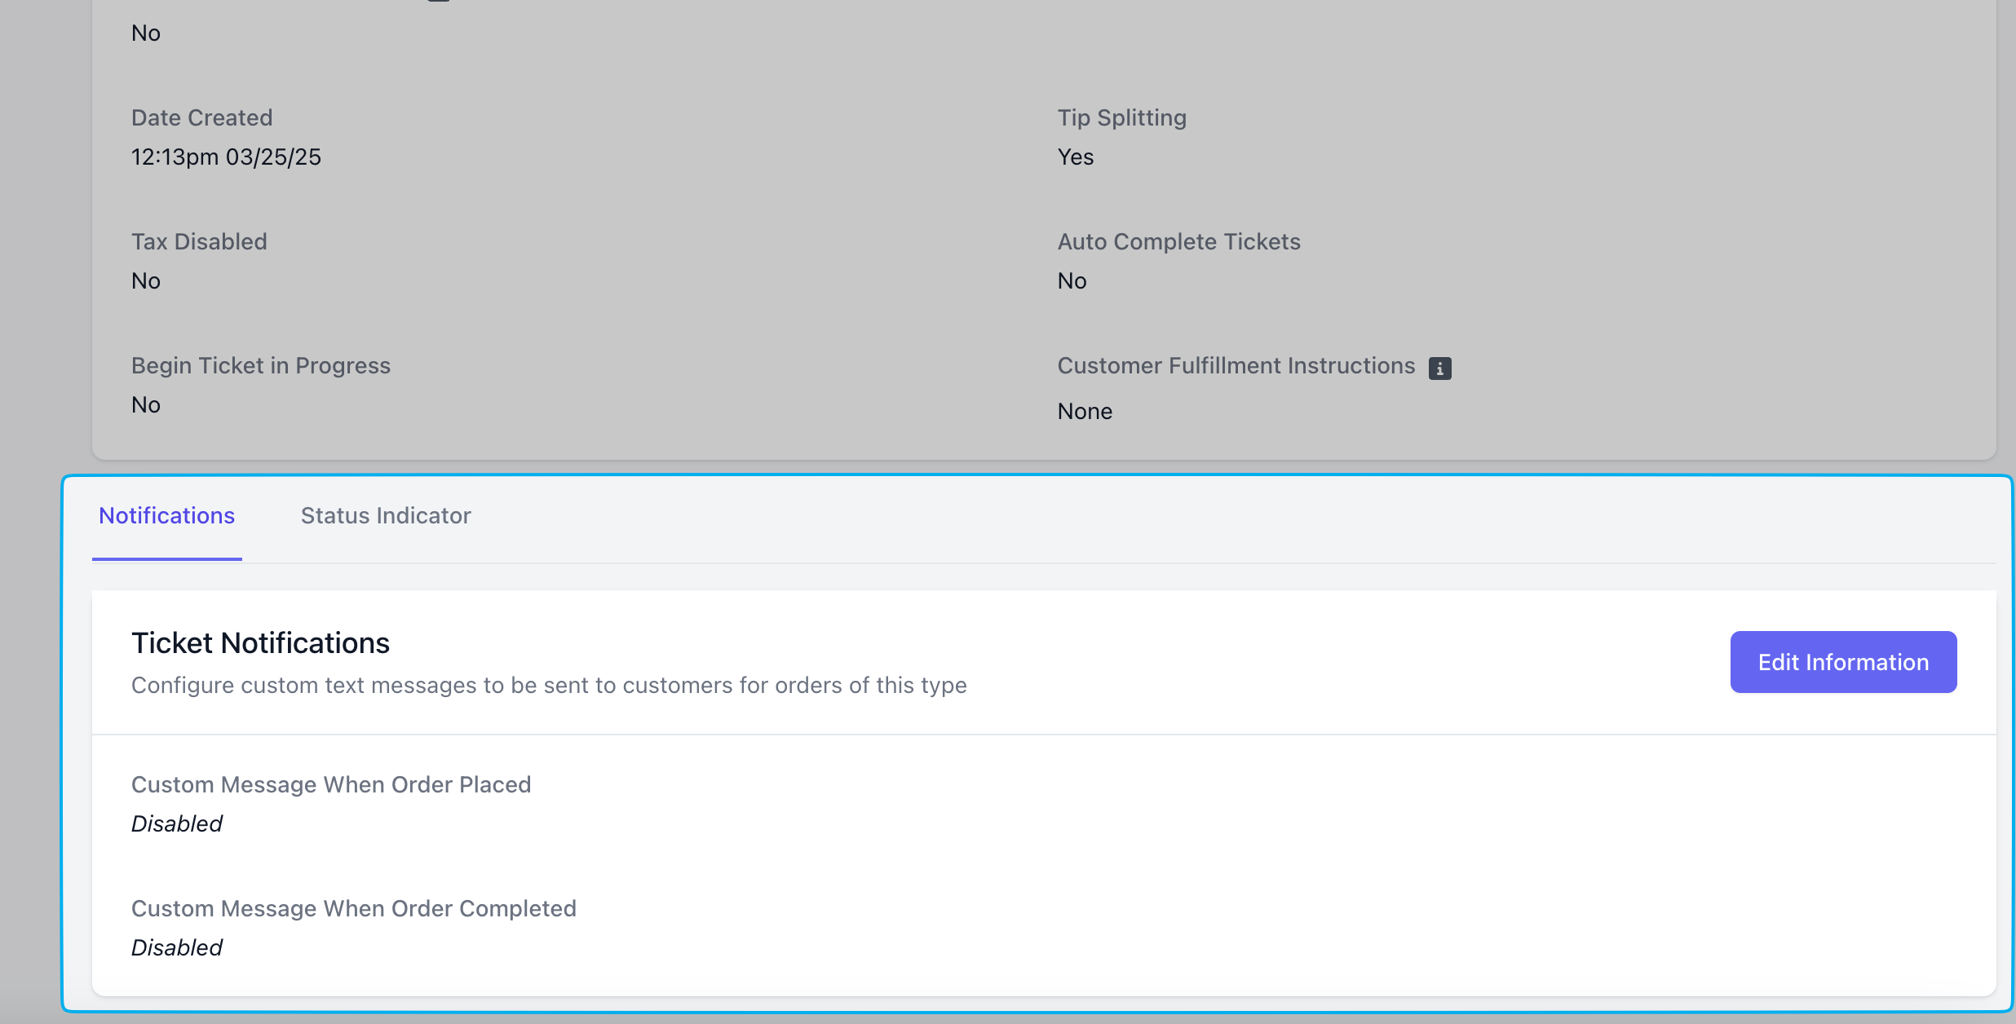This screenshot has width=2016, height=1024.
Task: Click the No value under Begin Ticket in Progress
Action: (x=146, y=405)
